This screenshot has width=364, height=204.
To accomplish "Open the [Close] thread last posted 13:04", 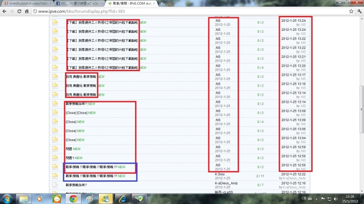I will click(71, 140).
